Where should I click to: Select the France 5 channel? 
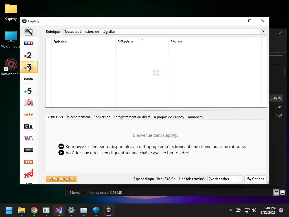28,91
